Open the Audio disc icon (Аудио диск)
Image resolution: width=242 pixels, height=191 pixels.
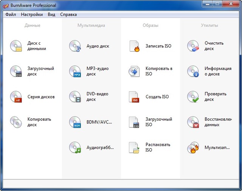[x=75, y=46]
